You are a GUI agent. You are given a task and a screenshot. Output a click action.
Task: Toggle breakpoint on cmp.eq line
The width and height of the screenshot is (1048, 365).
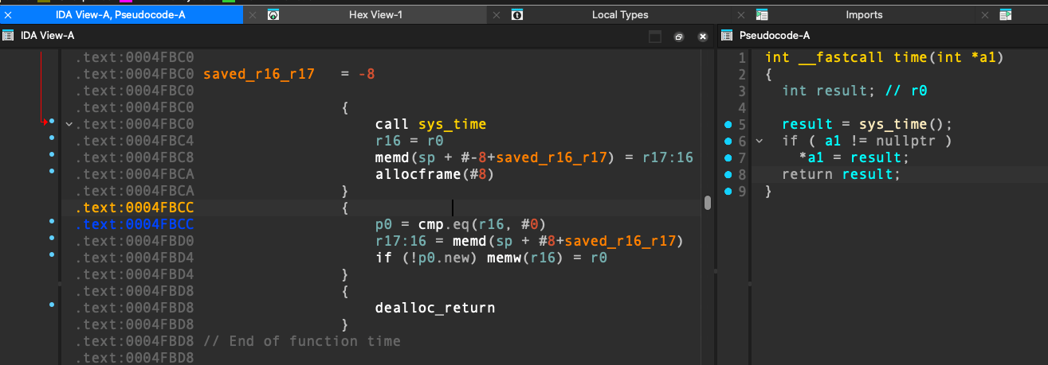coord(52,222)
